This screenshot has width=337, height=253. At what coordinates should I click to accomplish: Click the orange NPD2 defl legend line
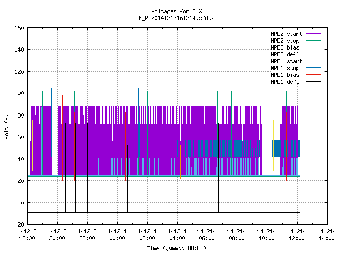[x=313, y=54]
